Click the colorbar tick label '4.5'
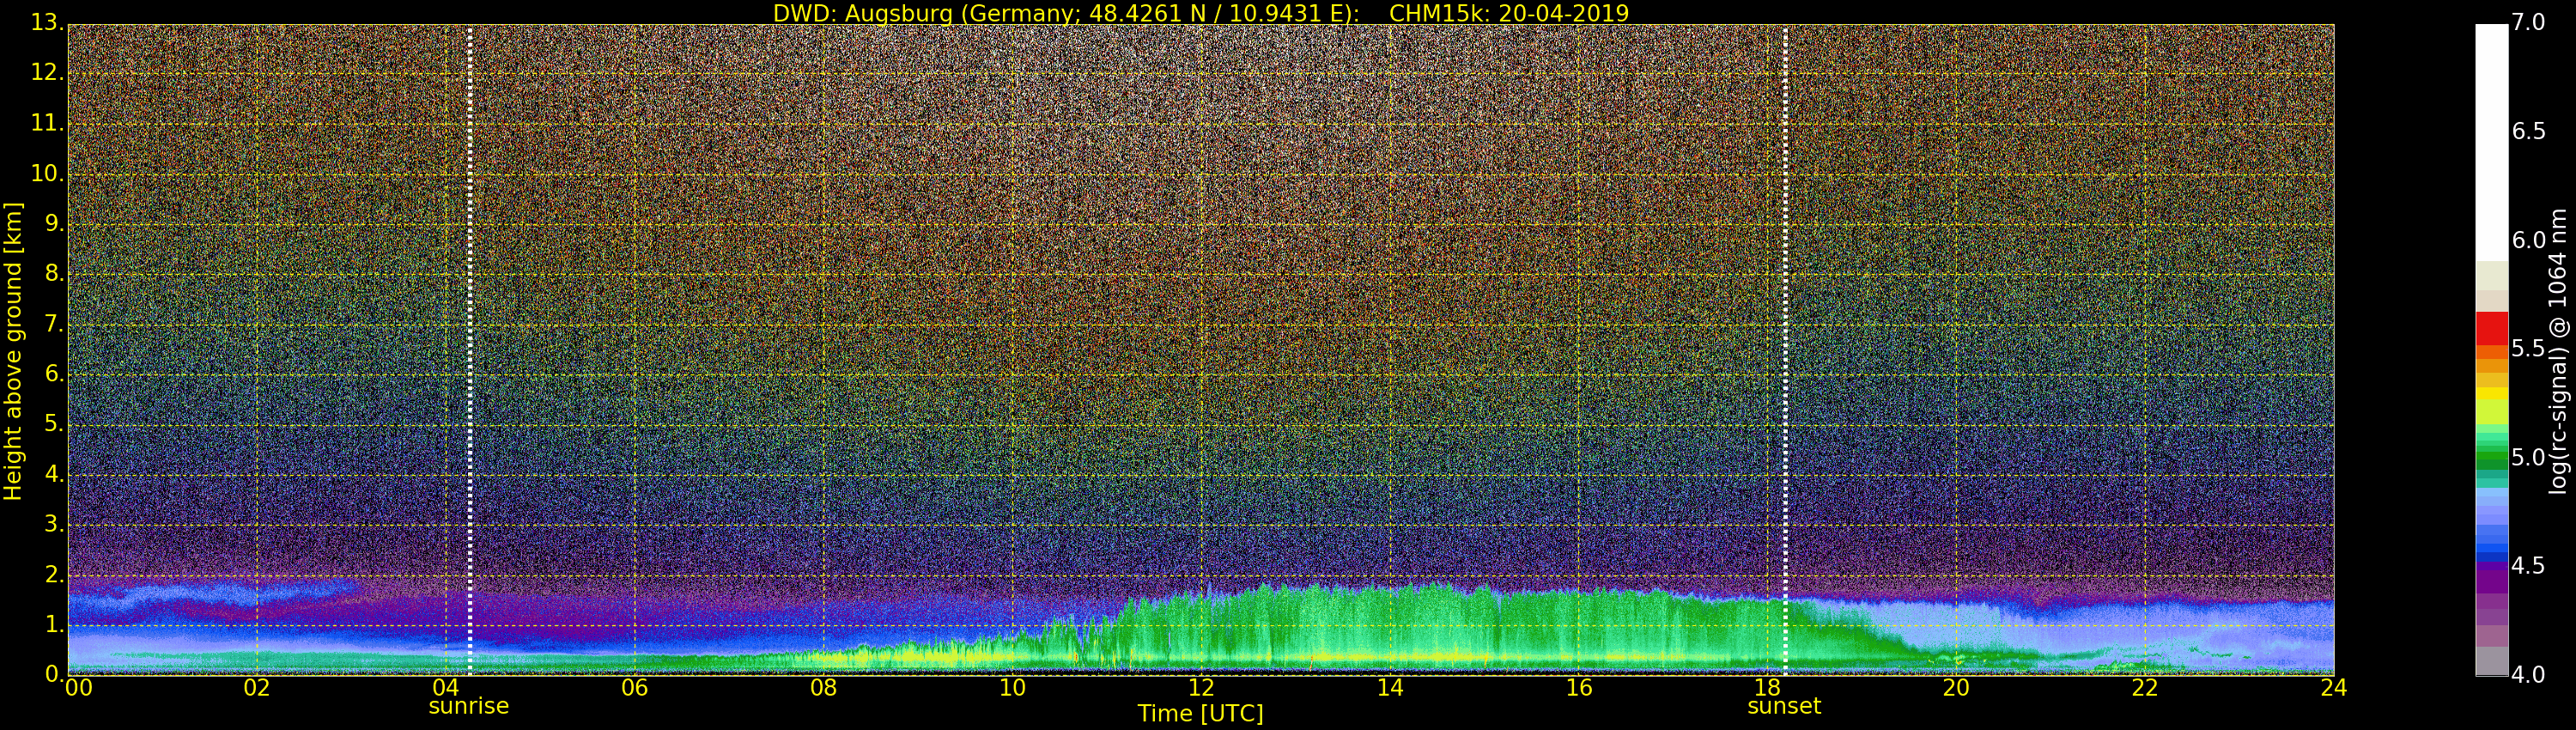Viewport: 2576px width, 730px height. point(2528,566)
